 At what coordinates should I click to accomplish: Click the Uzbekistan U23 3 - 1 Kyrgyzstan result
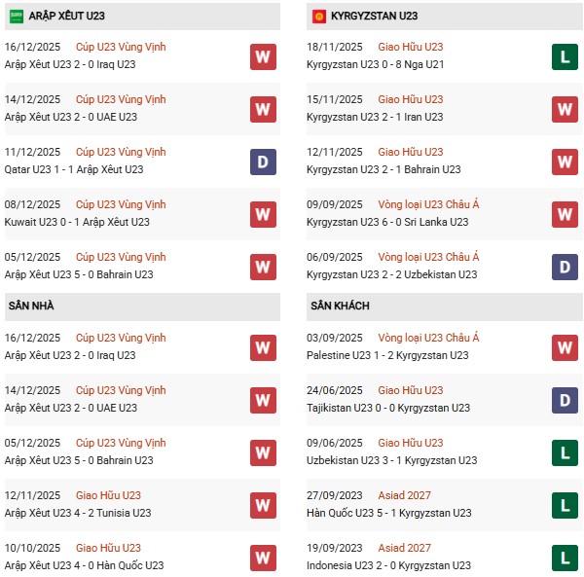391,460
